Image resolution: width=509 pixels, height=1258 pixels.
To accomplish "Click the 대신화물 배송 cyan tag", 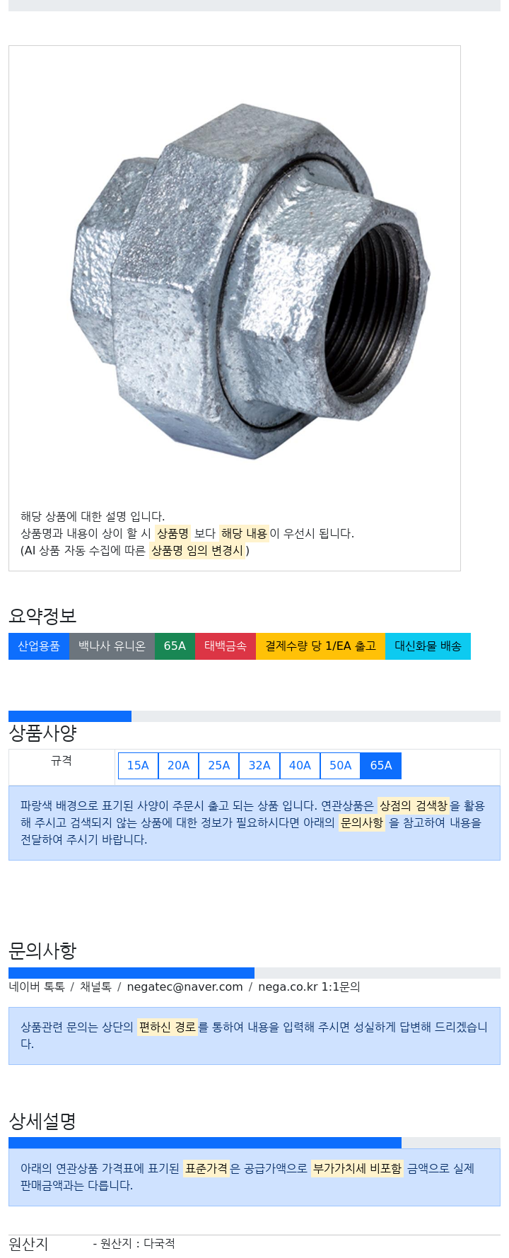I will 428,646.
